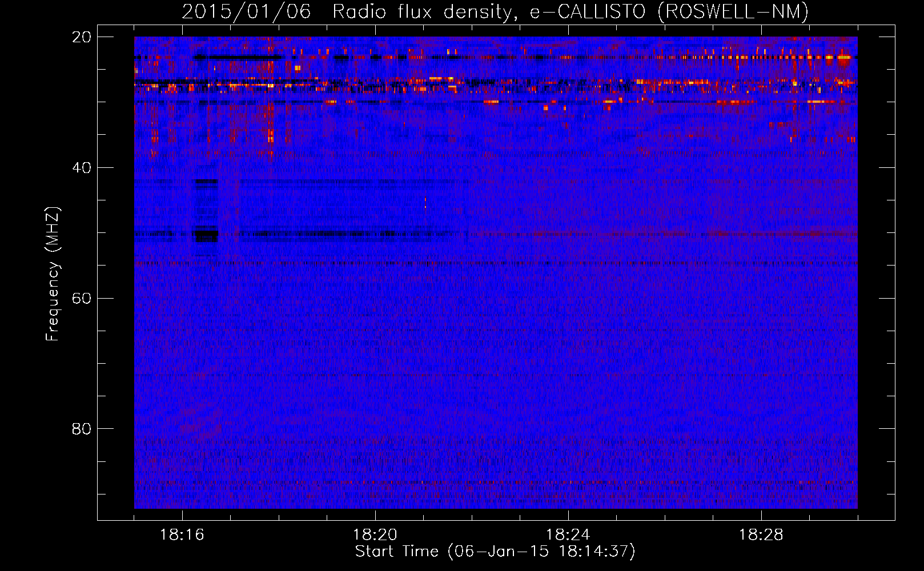The width and height of the screenshot is (924, 571).
Task: Click the '18:28' time tick label
Action: coord(761,535)
